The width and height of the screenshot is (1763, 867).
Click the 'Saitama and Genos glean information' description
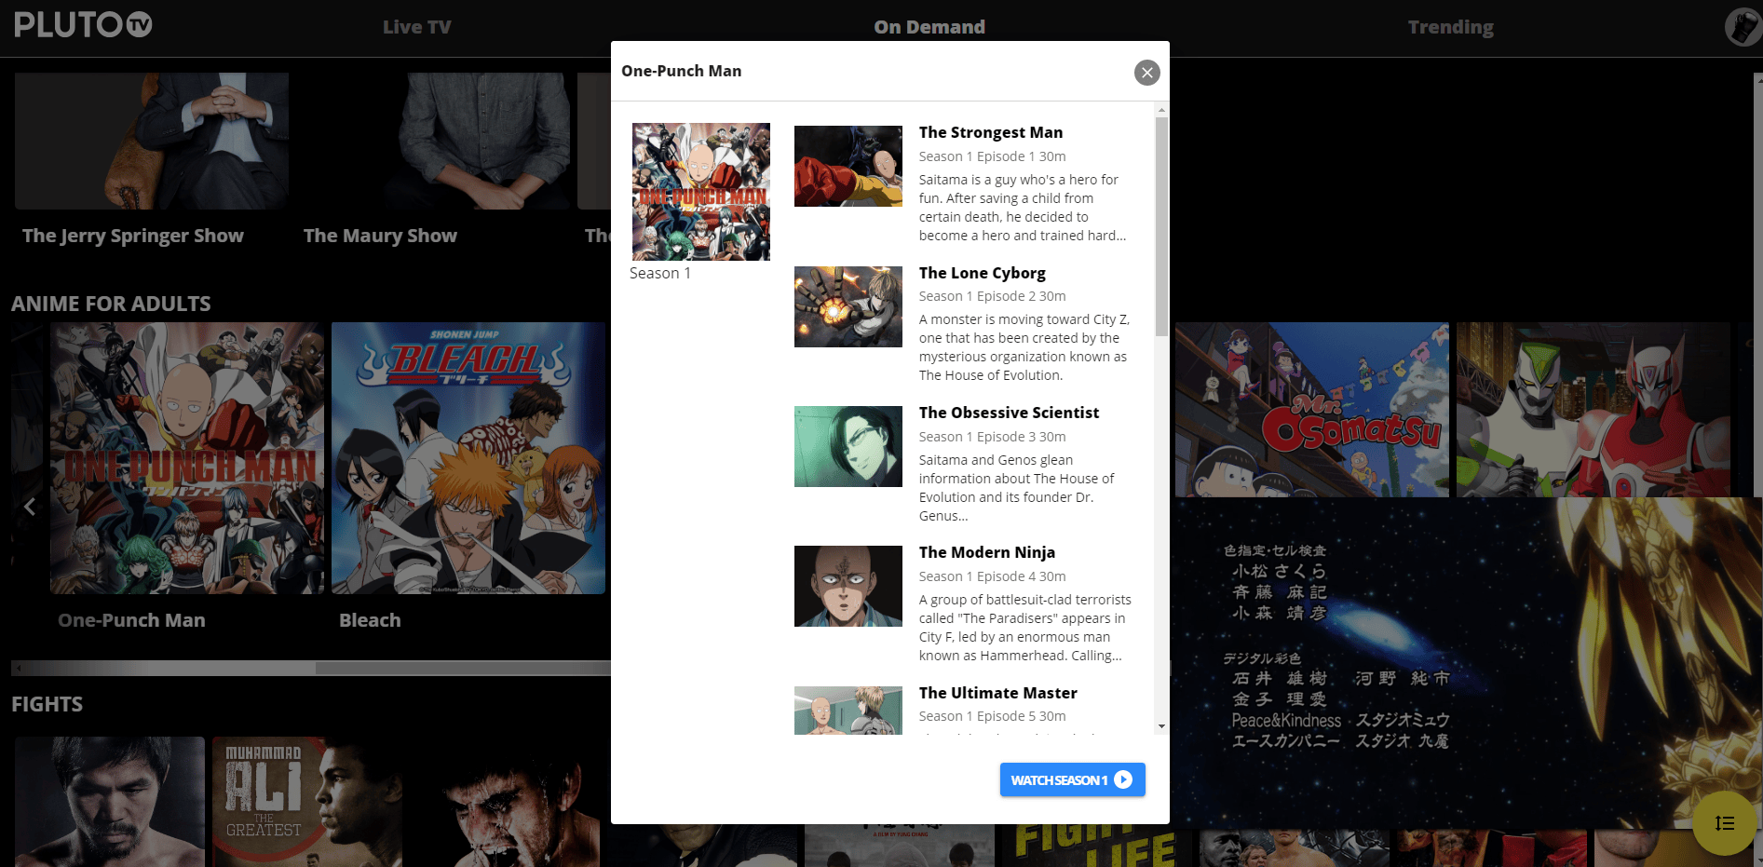tap(1017, 488)
